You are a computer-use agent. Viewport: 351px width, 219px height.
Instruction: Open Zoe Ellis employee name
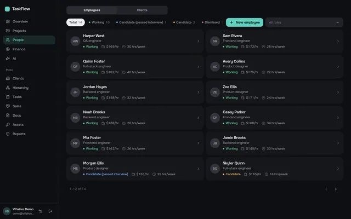tap(230, 87)
